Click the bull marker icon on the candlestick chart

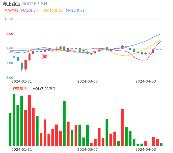[45, 56]
